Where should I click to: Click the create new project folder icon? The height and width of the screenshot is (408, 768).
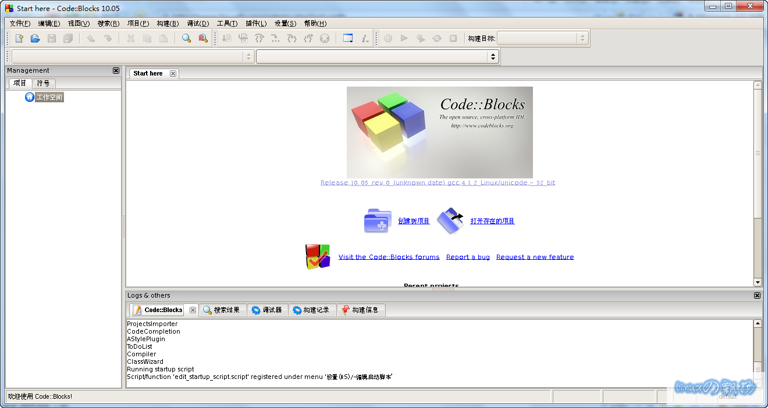378,221
